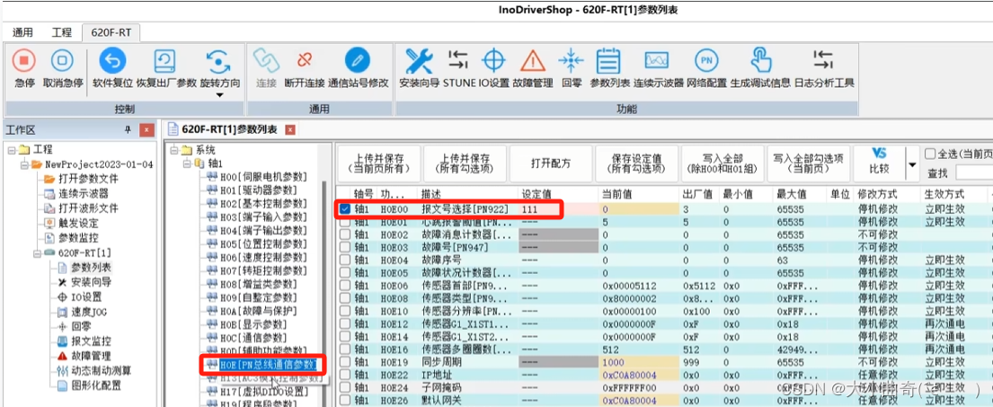Open the 安装向导 install wizard
Viewport: 993px width, 407px height.
pos(419,61)
